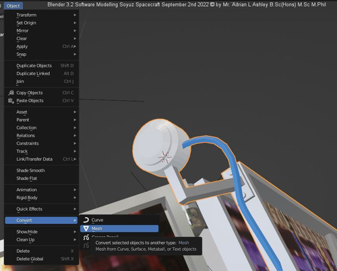Apply Shade Smooth to object
This screenshot has width=337, height=271.
(x=41, y=171)
